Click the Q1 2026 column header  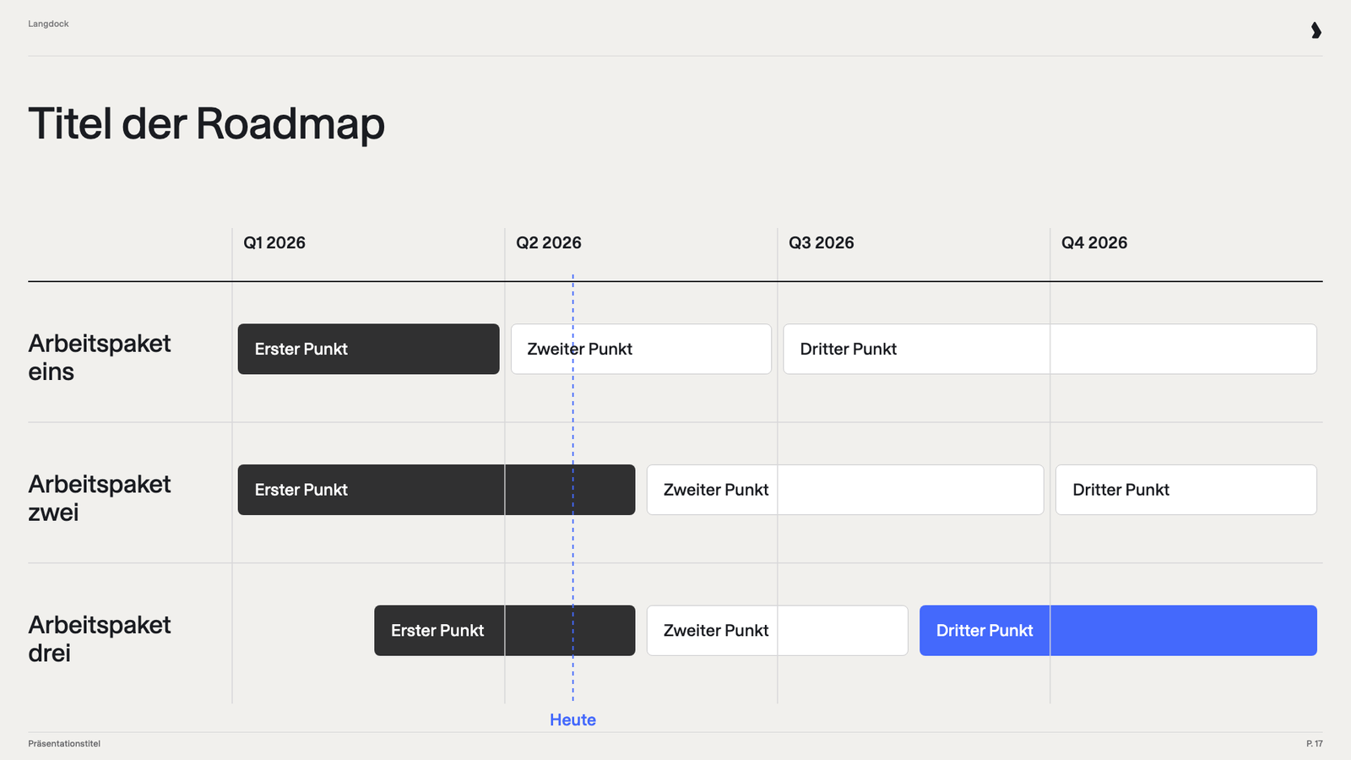274,242
